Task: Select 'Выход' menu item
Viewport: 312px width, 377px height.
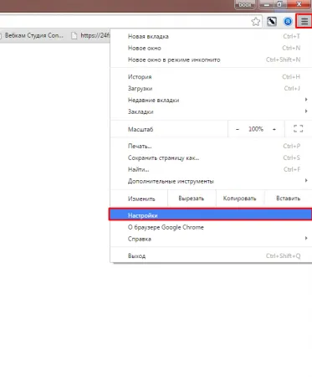Action: [x=211, y=256]
